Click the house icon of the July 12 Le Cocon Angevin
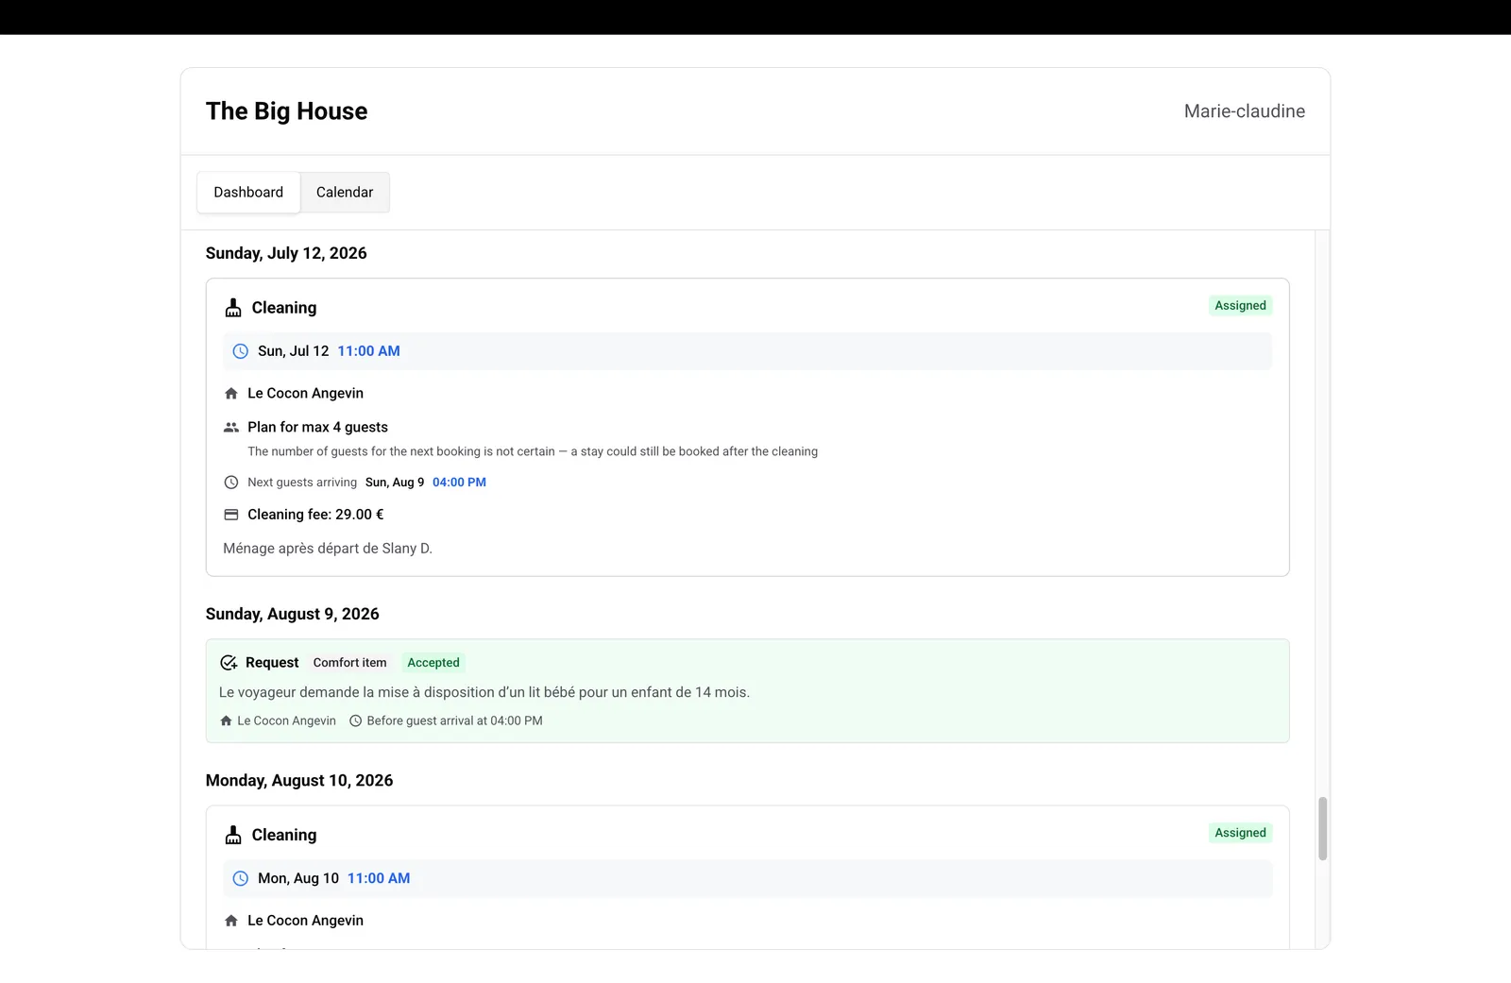Viewport: 1511px width, 983px height. [x=231, y=394]
